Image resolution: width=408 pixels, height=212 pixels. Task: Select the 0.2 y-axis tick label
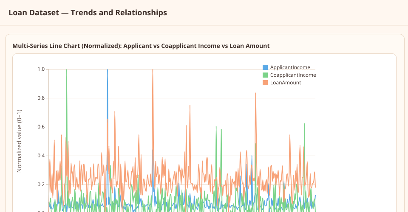[41, 184]
